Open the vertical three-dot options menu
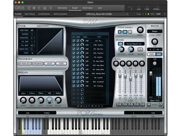Screen dimensions: 181x136 [165, 14]
